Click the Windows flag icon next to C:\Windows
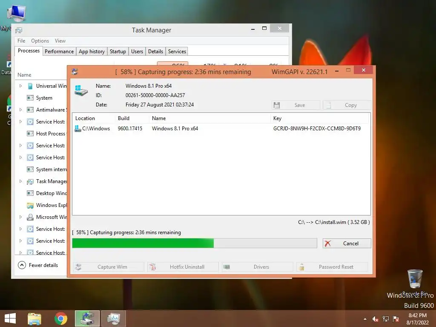436x327 pixels. [77, 129]
